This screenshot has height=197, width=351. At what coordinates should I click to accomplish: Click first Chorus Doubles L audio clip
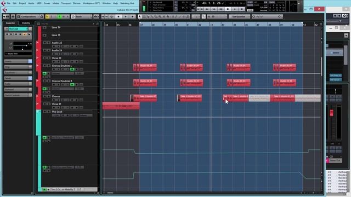[x=145, y=67]
